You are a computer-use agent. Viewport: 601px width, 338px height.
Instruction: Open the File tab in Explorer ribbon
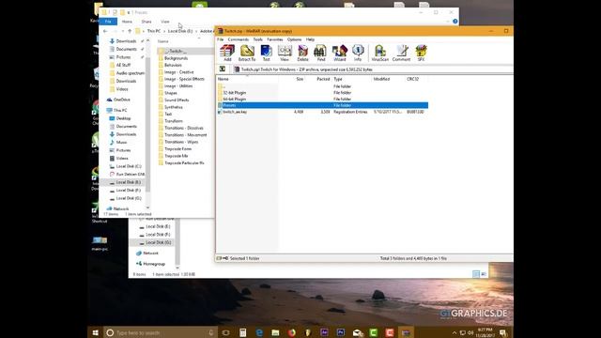108,22
